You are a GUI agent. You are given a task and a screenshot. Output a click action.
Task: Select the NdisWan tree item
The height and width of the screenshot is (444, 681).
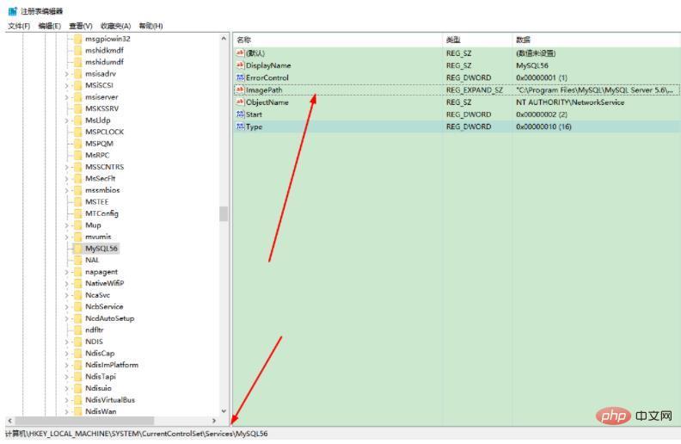pos(101,411)
